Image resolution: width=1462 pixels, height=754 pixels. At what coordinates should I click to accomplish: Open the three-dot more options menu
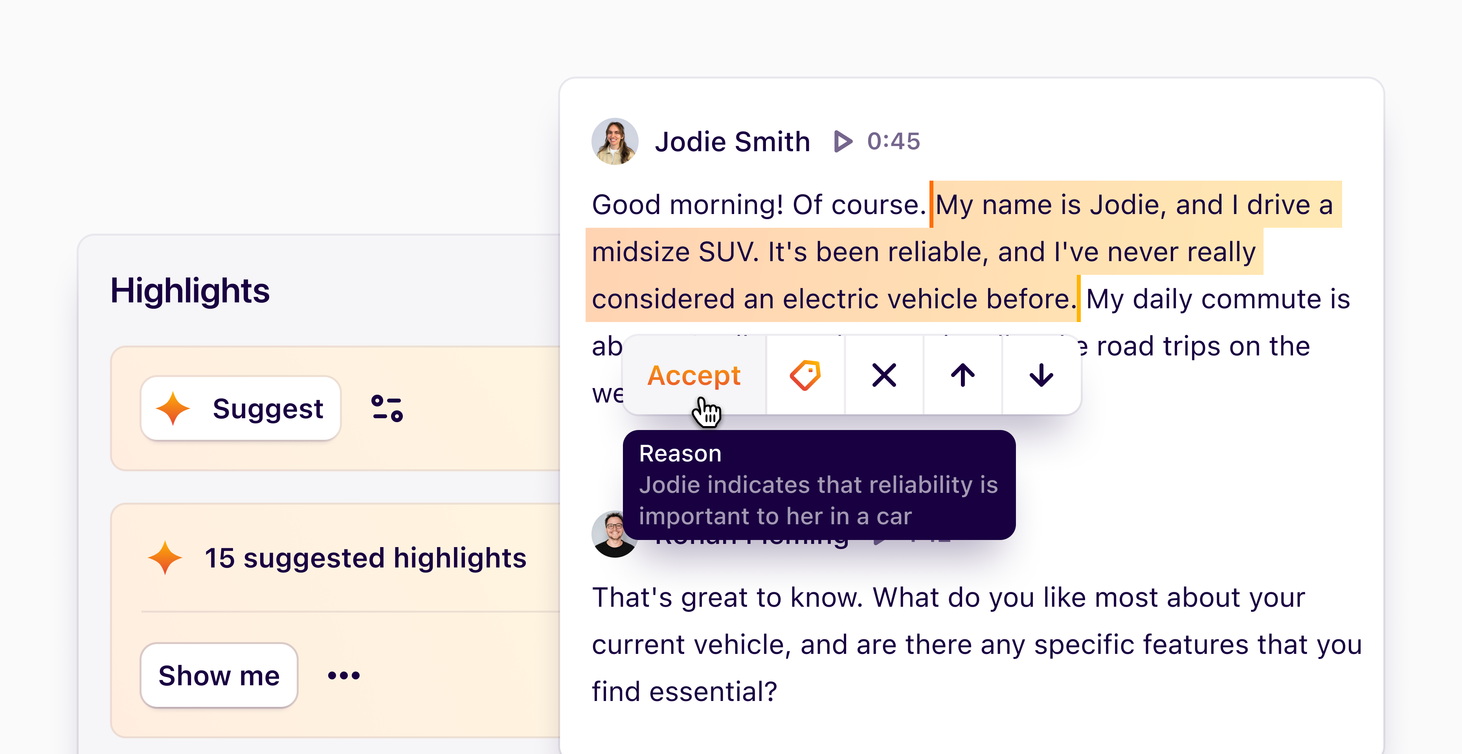coord(344,675)
